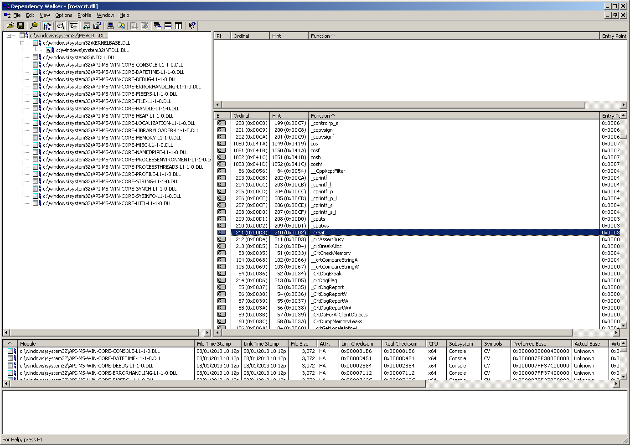Click the CPU column header

coord(436,344)
